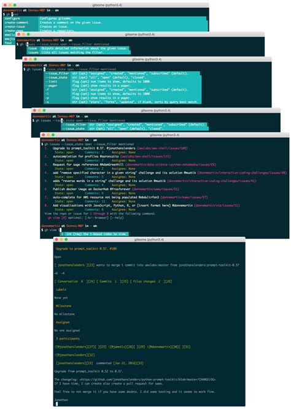Open donnemartin/viz/issues/11 link
Image resolution: width=291 pixels, height=409 pixels.
pyautogui.click(x=217, y=205)
